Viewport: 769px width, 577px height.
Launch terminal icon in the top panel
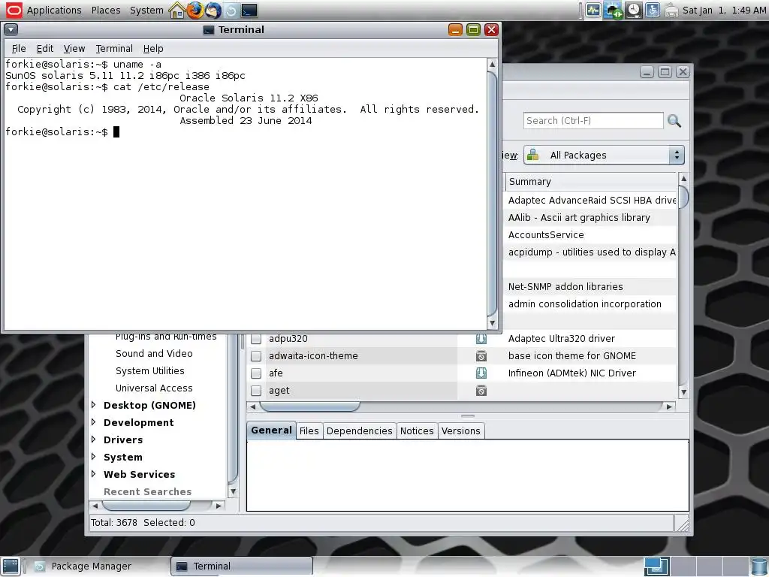tap(249, 11)
